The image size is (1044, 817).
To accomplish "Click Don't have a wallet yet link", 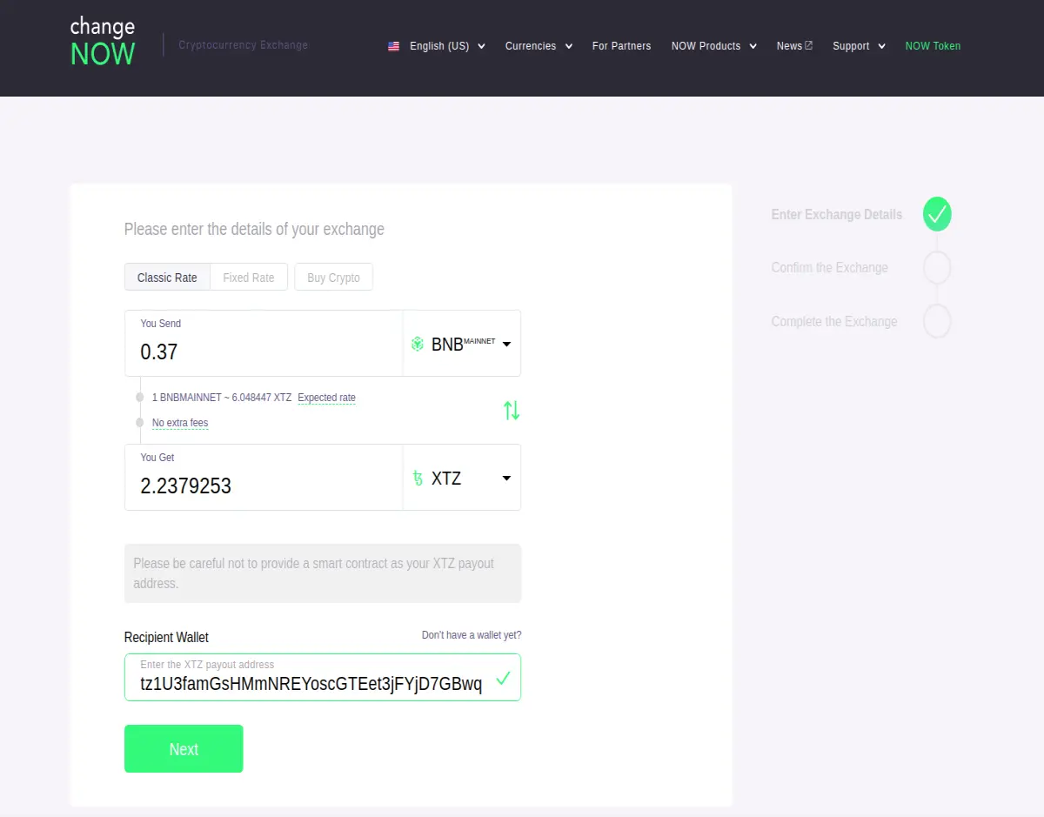I will (x=472, y=635).
